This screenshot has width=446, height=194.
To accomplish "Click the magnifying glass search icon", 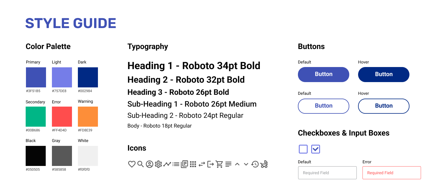I will click(141, 164).
